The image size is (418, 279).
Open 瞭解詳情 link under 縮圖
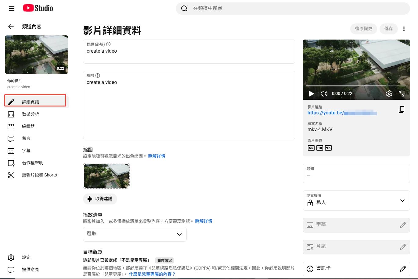[157, 156]
